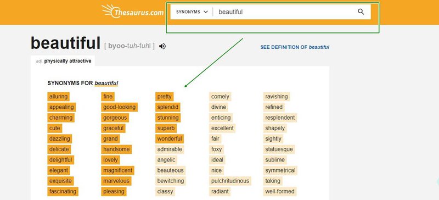Screen dimensions: 439x200
Task: Play the pronunciation audio speaker
Action: pos(162,46)
